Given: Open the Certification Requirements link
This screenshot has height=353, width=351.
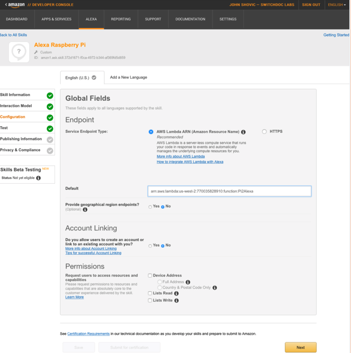Looking at the screenshot, I should coord(88,334).
